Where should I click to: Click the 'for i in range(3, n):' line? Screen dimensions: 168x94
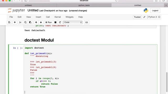point(45,78)
